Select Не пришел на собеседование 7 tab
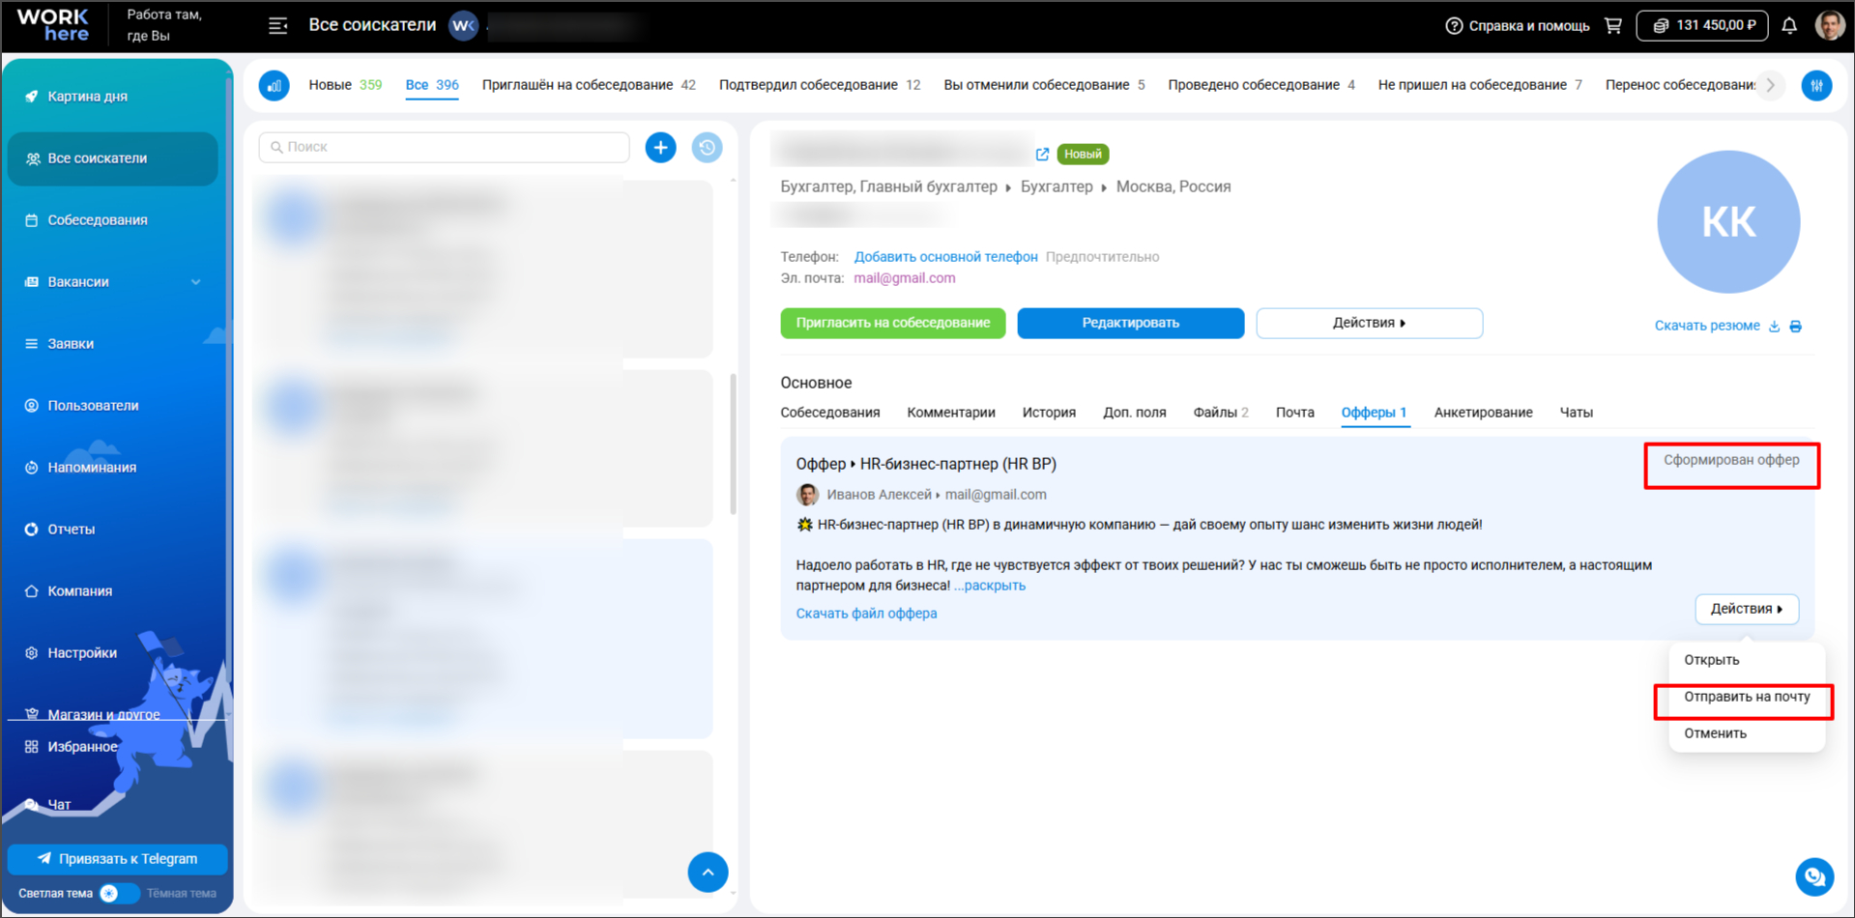The width and height of the screenshot is (1855, 918). [1480, 85]
